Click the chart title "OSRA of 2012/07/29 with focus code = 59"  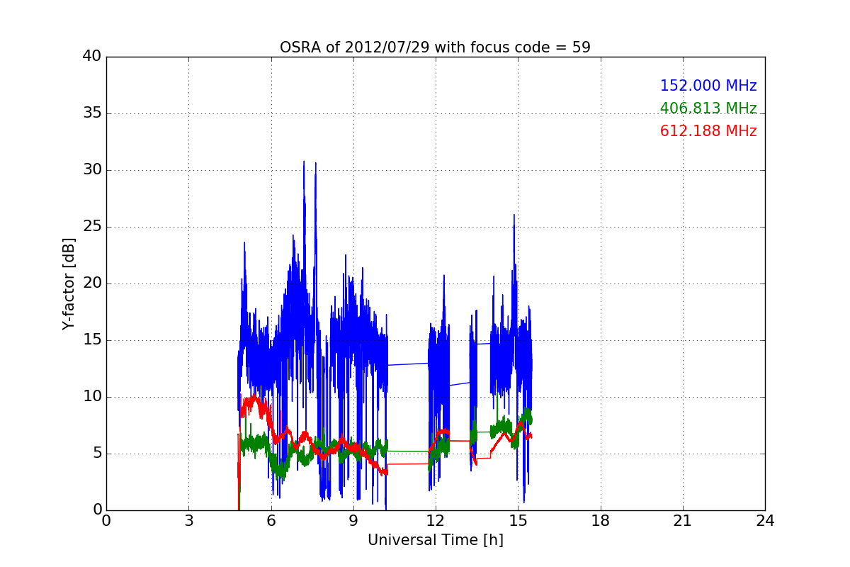pyautogui.click(x=435, y=47)
